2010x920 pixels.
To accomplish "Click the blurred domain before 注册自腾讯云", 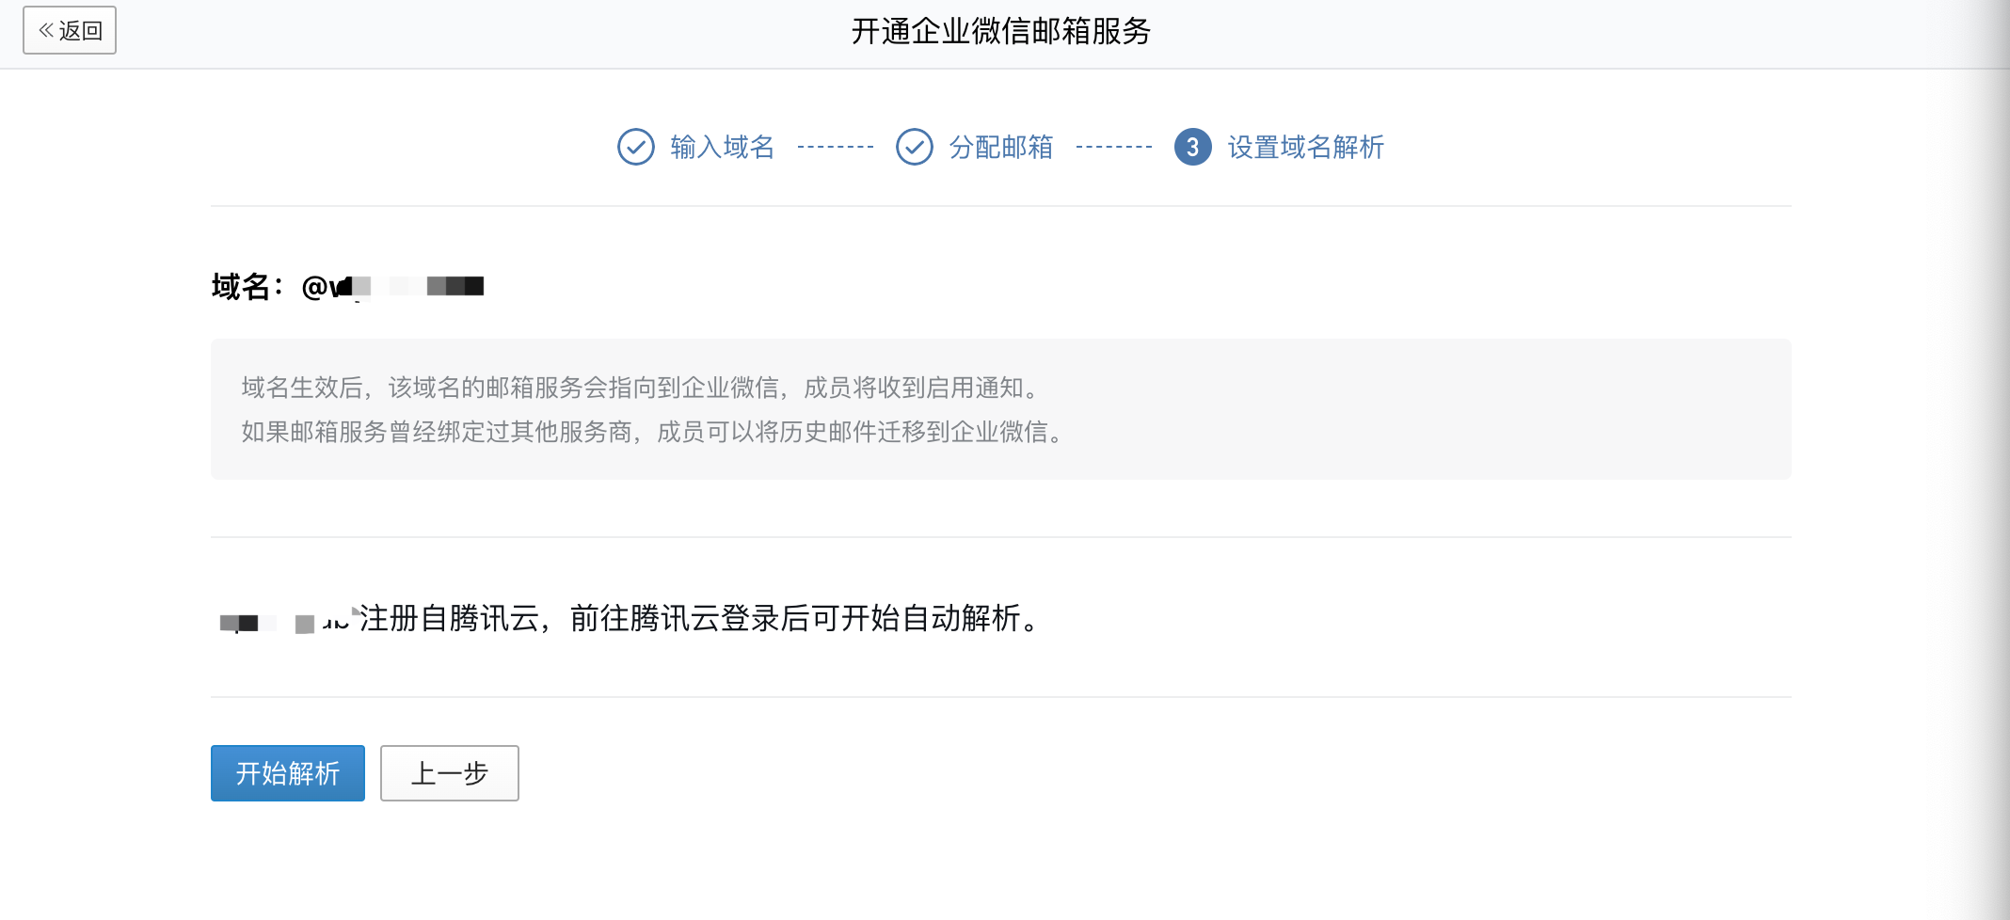I will coord(284,621).
